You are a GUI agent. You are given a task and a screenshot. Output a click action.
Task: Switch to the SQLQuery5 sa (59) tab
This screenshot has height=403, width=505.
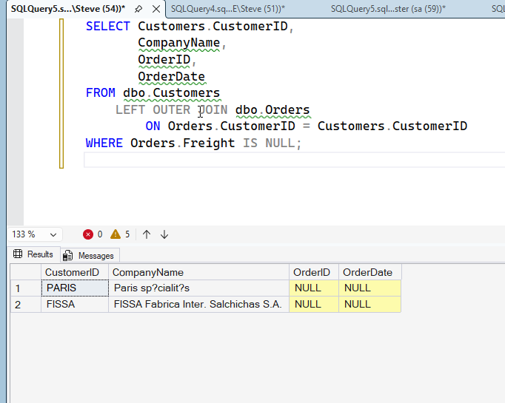pyautogui.click(x=388, y=8)
